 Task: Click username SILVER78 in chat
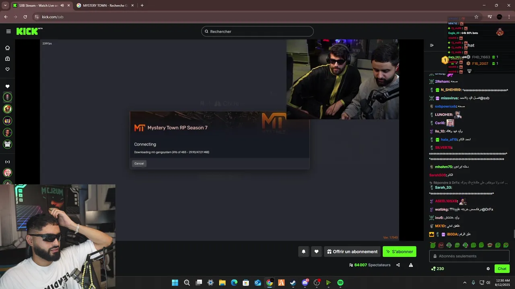coord(443,148)
